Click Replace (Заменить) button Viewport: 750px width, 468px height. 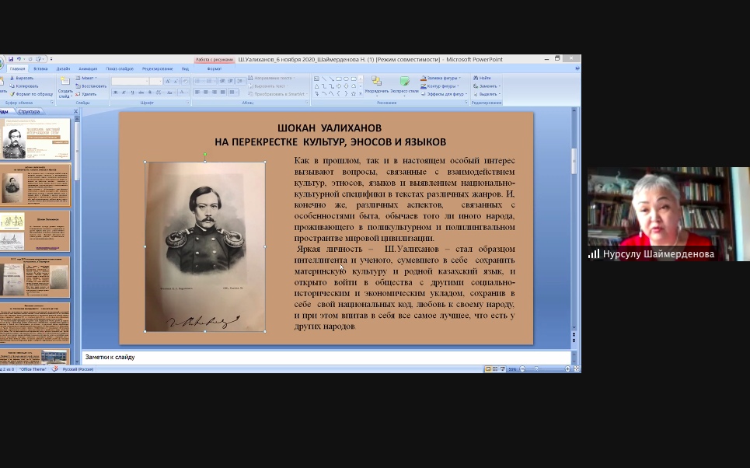pyautogui.click(x=487, y=86)
